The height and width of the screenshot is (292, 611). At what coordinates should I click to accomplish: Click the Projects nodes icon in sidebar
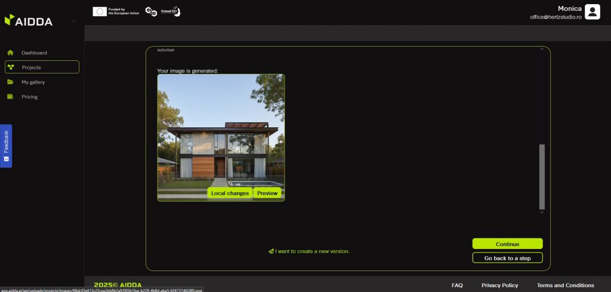(x=10, y=67)
